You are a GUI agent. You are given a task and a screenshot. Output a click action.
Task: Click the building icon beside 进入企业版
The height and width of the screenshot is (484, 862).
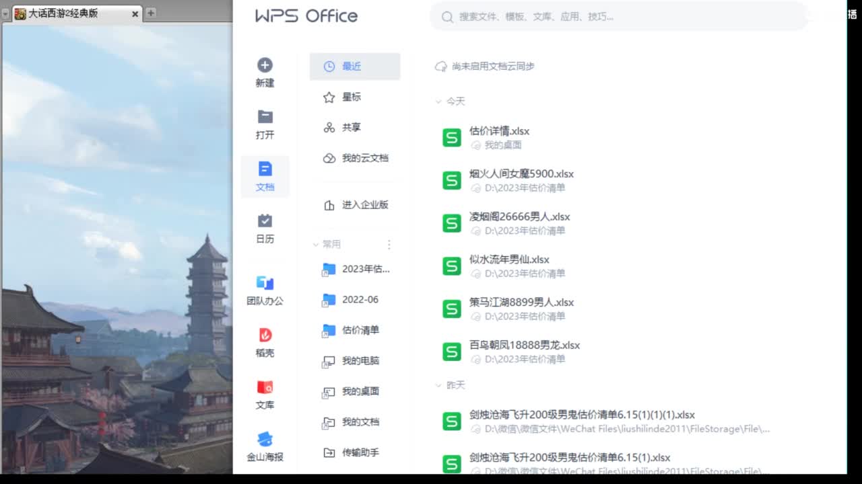tap(329, 205)
